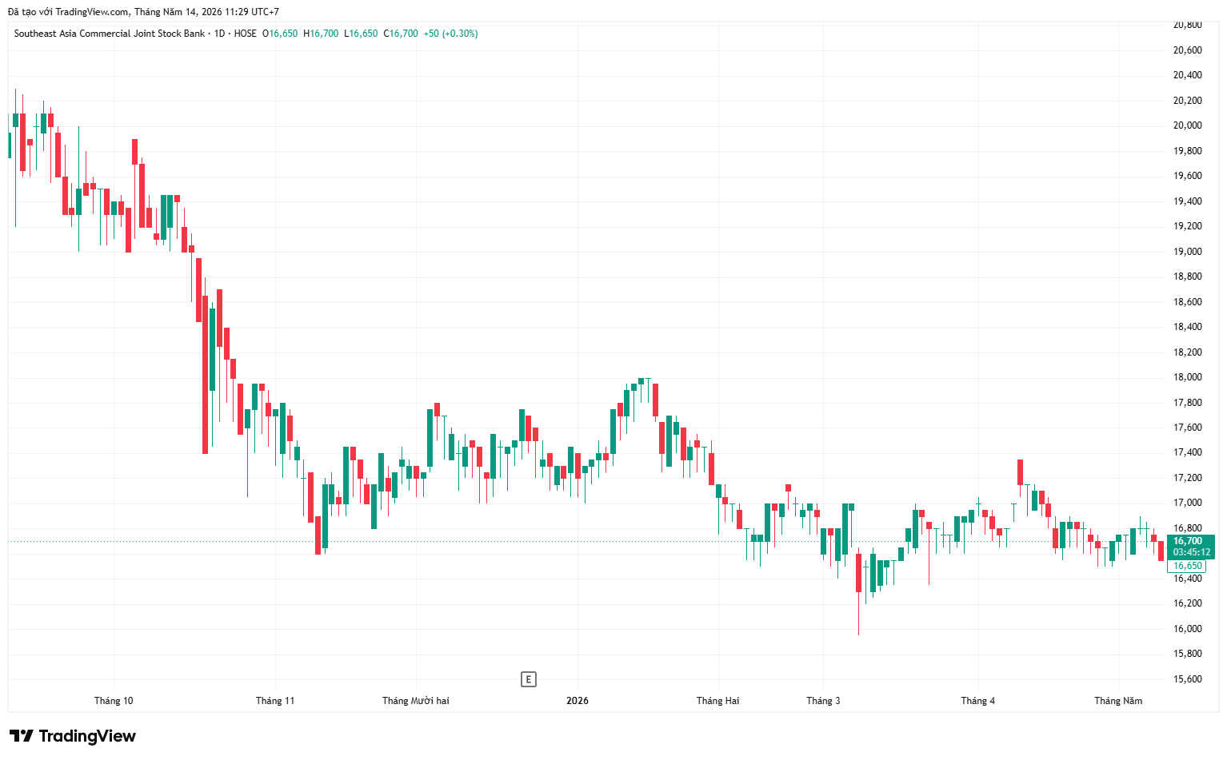Click the TradingView logo at bottom left

73,736
